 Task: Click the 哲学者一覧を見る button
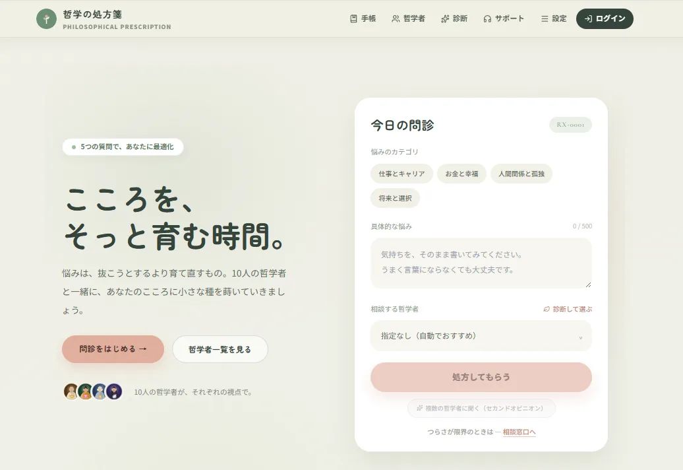pos(220,349)
